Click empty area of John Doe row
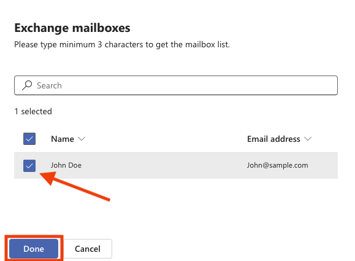The width and height of the screenshot is (355, 261). pyautogui.click(x=163, y=166)
